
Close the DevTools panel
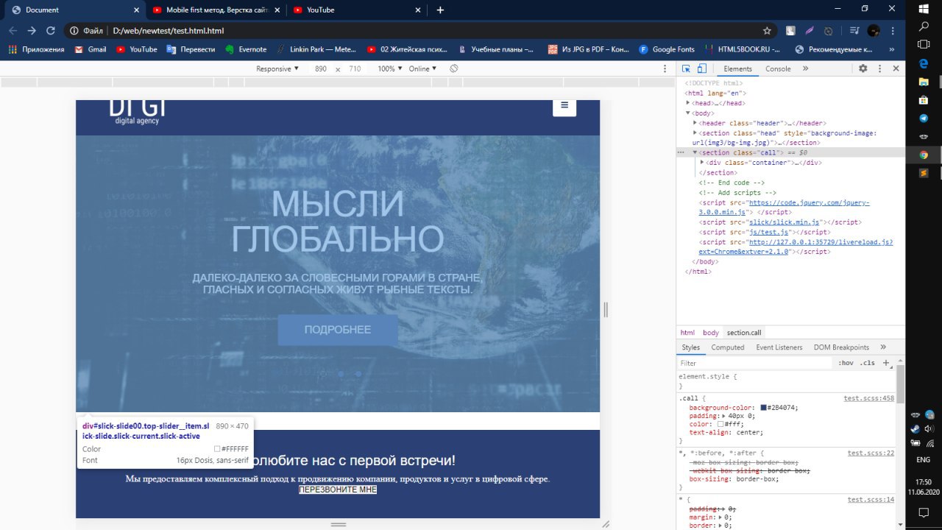(x=896, y=68)
